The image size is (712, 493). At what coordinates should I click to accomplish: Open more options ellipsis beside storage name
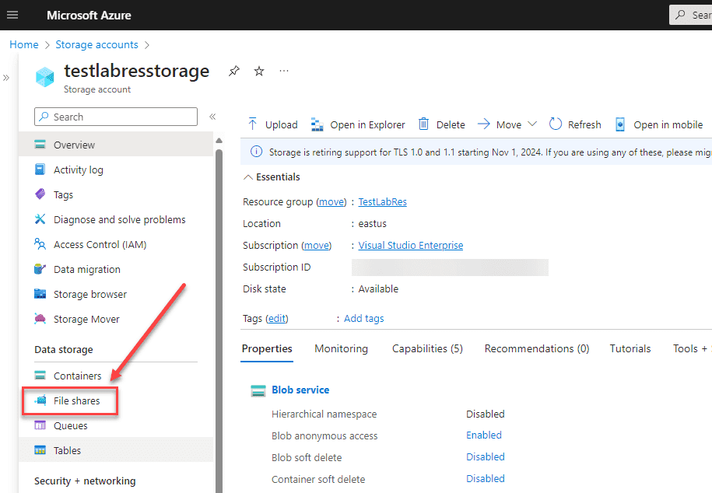point(284,71)
